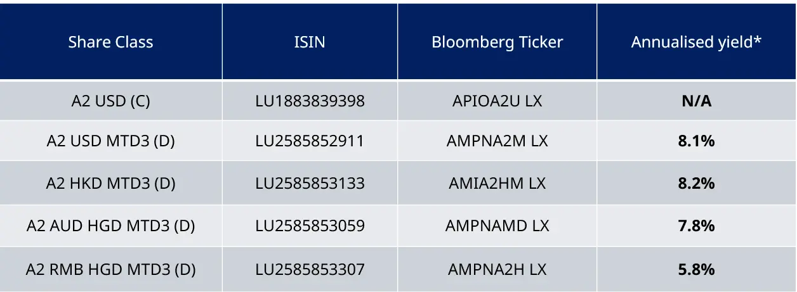The image size is (797, 292).
Task: Select the A2 RMB HGD MTD3 (D) cell
Action: (111, 269)
